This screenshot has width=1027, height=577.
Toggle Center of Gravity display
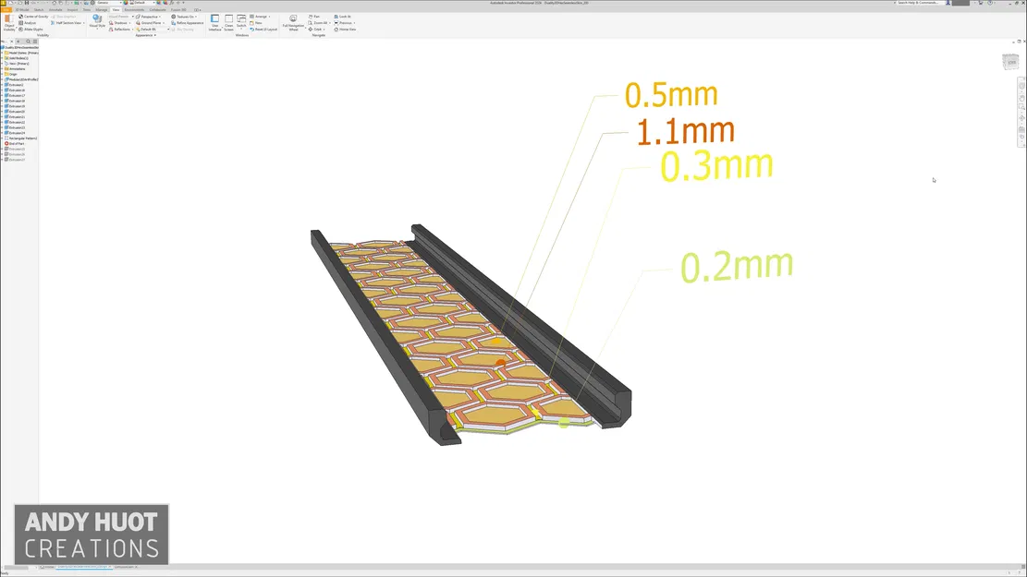(33, 17)
